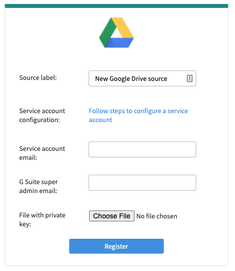Click the word 'Google' in Source label field
The height and width of the screenshot is (271, 235).
(x=119, y=79)
